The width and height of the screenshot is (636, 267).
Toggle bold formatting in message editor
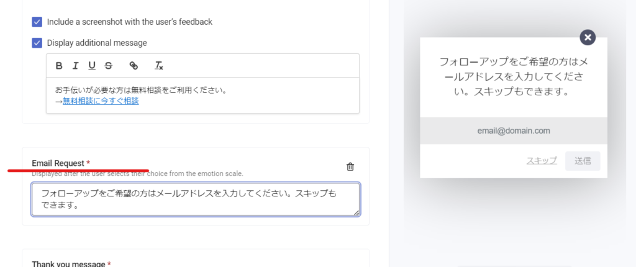(60, 66)
